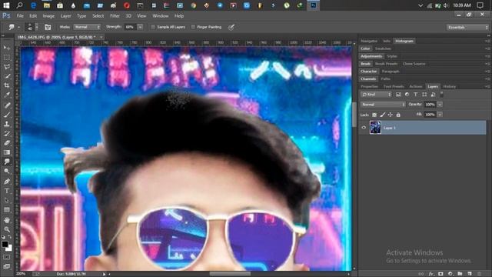Image resolution: width=492 pixels, height=277 pixels.
Task: Open the Fill slider dropdown arrow
Action: [440, 115]
